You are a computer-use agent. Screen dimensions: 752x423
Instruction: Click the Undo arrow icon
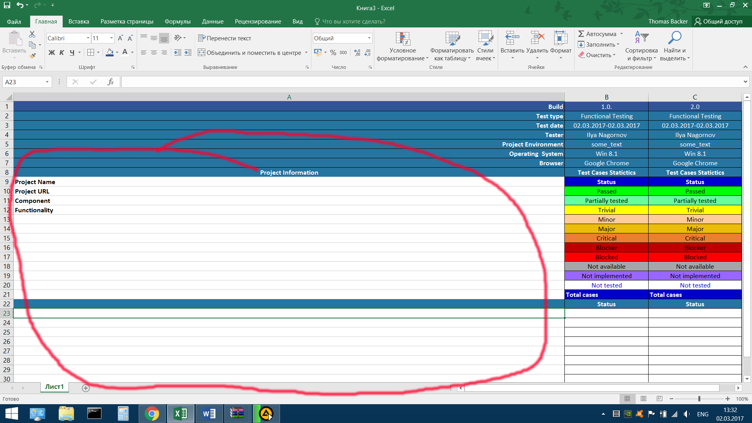coord(20,5)
